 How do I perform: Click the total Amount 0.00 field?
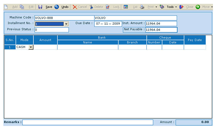point(194,122)
